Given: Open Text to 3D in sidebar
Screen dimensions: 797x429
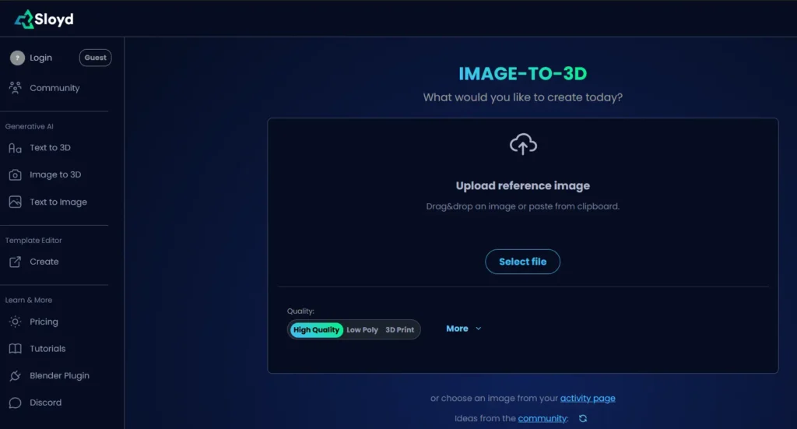Looking at the screenshot, I should pos(50,148).
